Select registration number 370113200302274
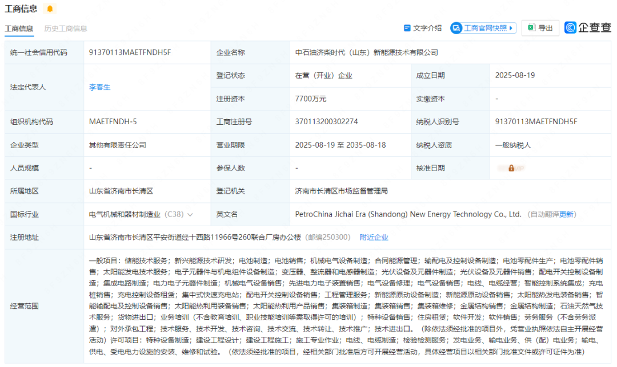 pos(327,122)
